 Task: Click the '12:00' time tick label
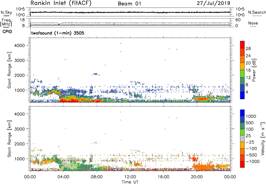130,177
